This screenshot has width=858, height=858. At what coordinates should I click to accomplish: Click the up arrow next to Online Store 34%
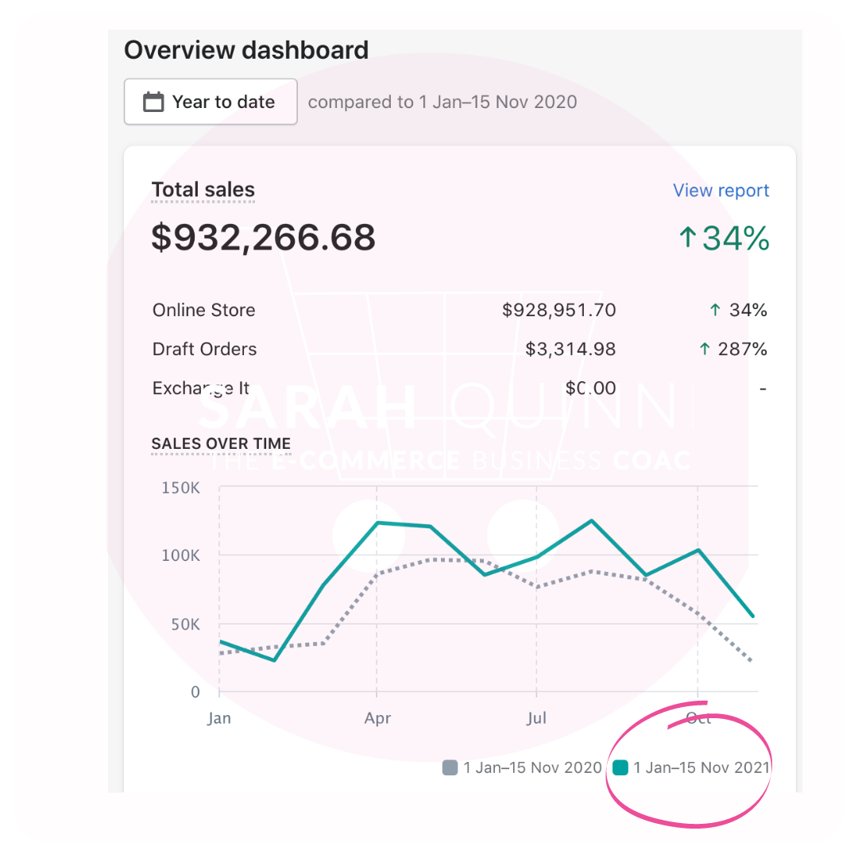[x=715, y=311]
